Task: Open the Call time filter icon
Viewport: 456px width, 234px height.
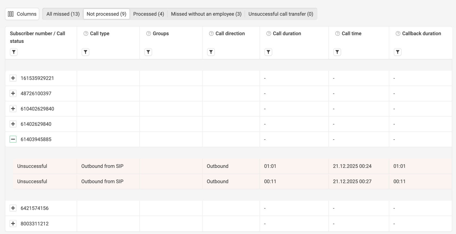Action: tap(337, 52)
